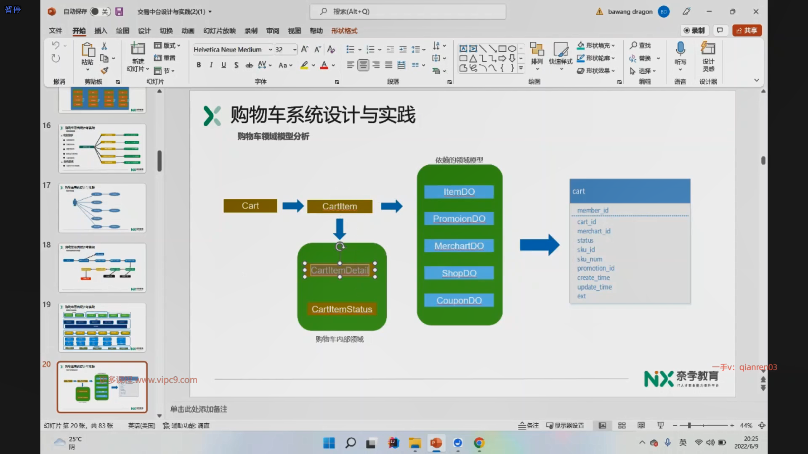
Task: Switch to the Shape Format tab
Action: (x=344, y=31)
